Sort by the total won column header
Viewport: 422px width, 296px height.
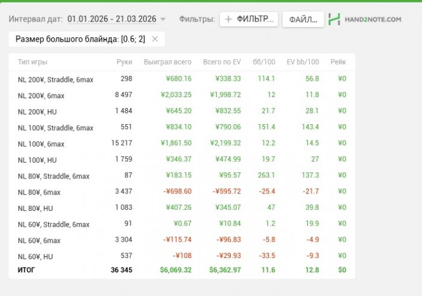pyautogui.click(x=168, y=62)
